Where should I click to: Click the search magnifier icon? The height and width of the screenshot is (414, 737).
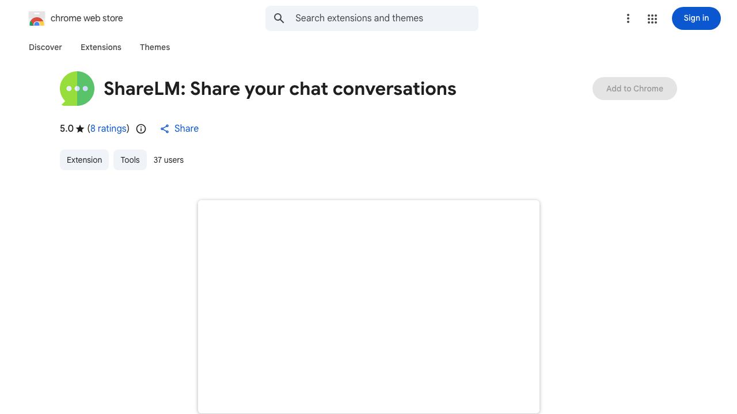tap(279, 18)
